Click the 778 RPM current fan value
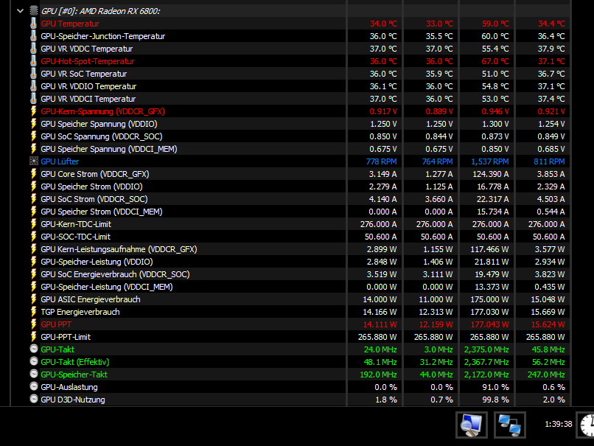 point(382,161)
